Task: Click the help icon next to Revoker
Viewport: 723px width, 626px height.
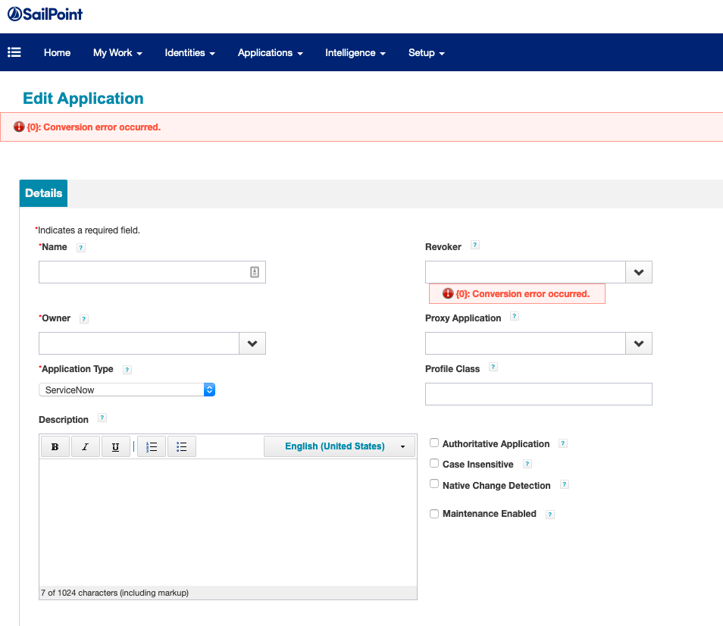Action: coord(475,246)
